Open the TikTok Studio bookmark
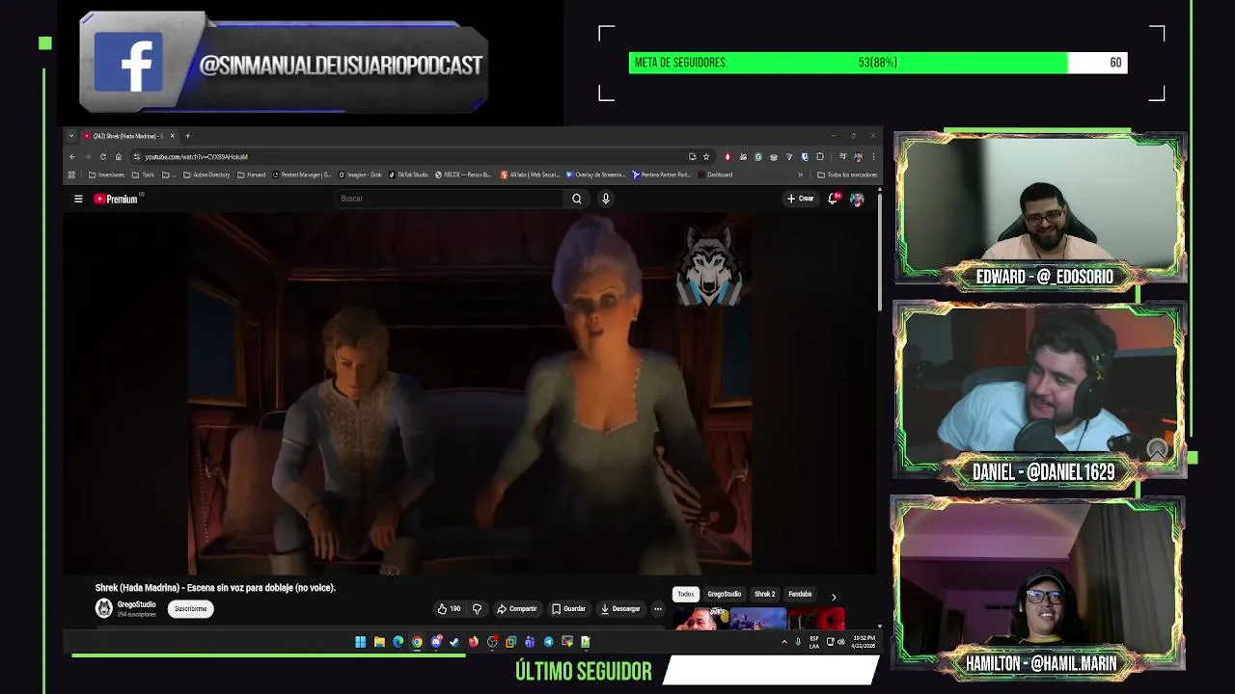This screenshot has height=694, width=1235. coord(408,174)
